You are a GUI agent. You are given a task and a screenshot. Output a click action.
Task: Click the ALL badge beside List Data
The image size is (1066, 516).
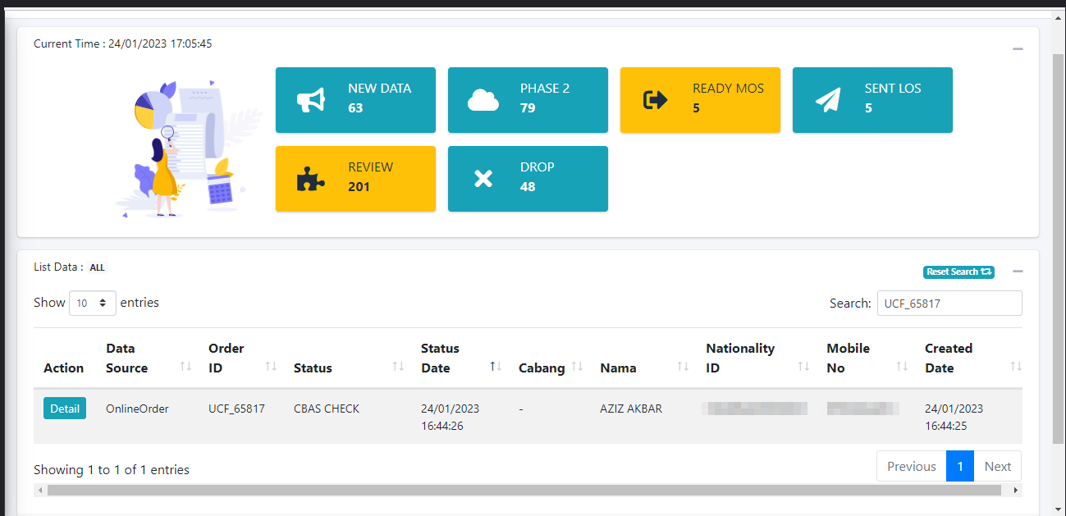97,267
